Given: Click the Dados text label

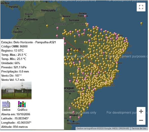Looking at the screenshot, I should 6,110.
